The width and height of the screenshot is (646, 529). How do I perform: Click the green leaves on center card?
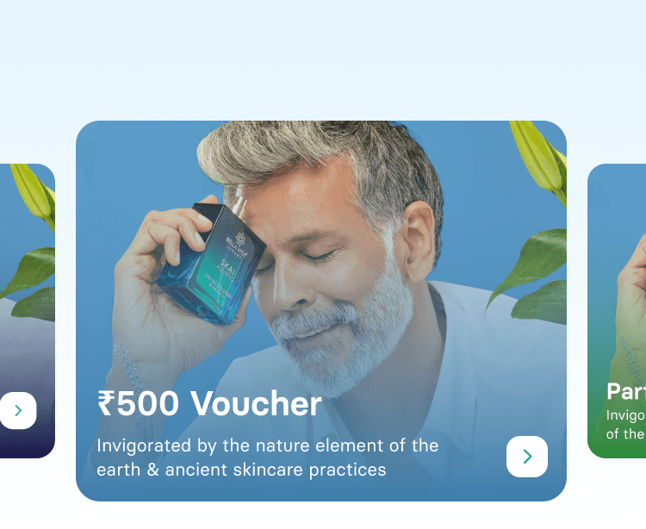point(531,275)
